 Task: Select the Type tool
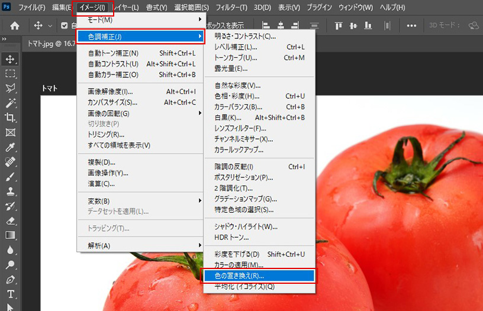10,294
